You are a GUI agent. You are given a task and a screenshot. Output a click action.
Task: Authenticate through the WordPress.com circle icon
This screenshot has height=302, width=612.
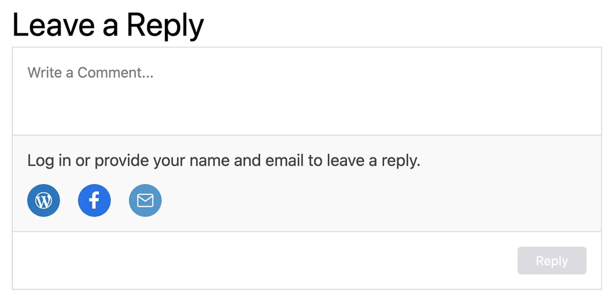coord(43,200)
